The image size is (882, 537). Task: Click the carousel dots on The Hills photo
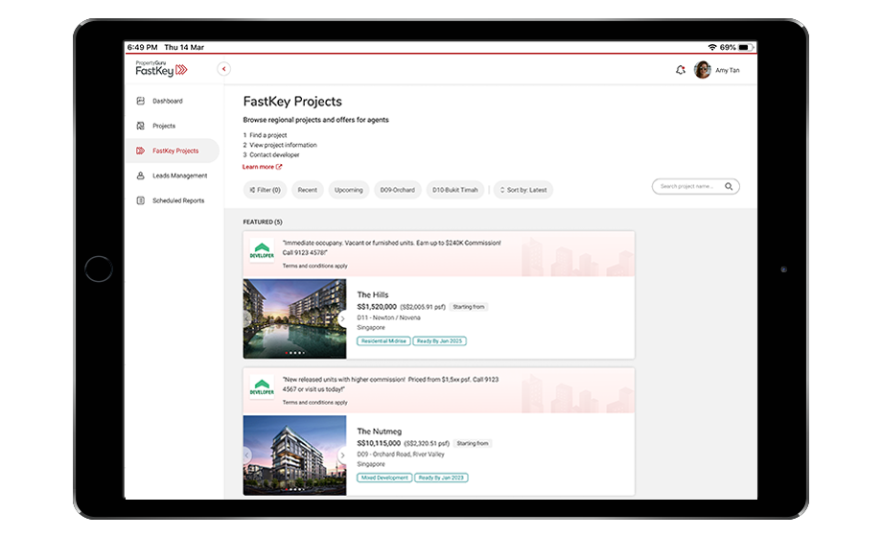(294, 353)
